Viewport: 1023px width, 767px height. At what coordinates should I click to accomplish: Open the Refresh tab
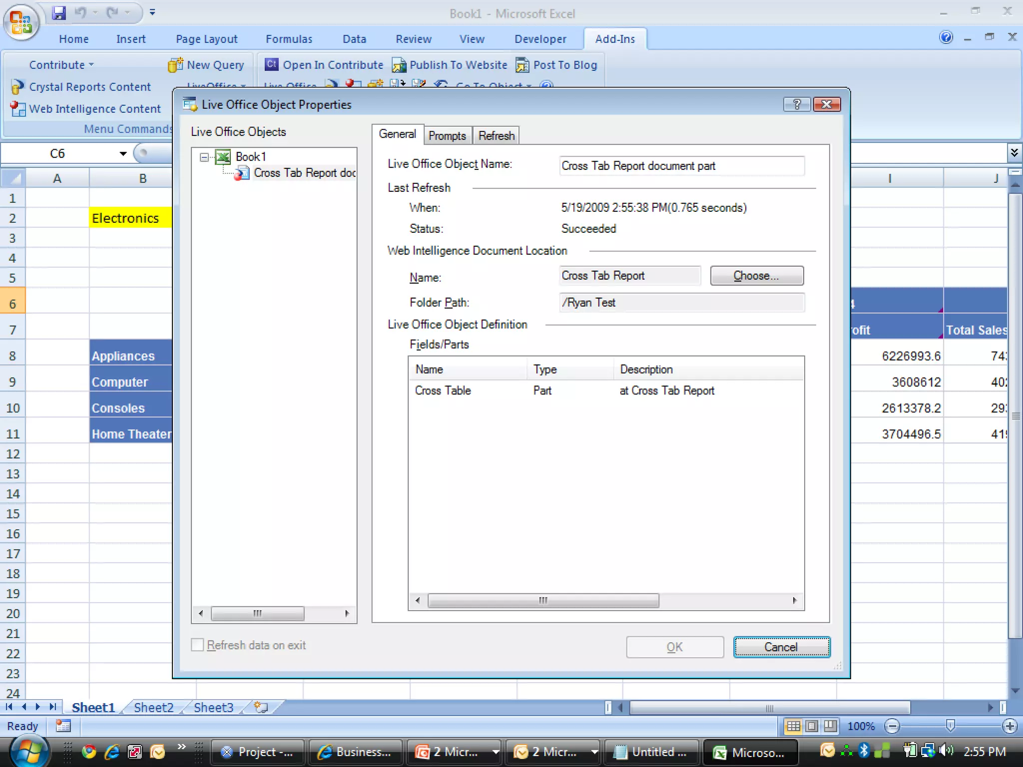click(496, 136)
